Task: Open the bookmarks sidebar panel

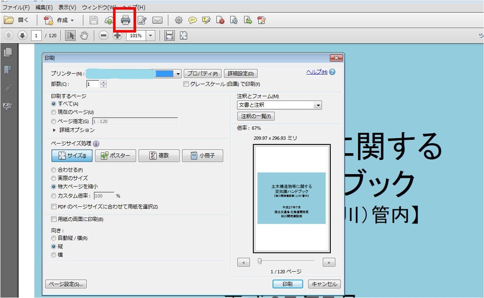Action: [8, 70]
